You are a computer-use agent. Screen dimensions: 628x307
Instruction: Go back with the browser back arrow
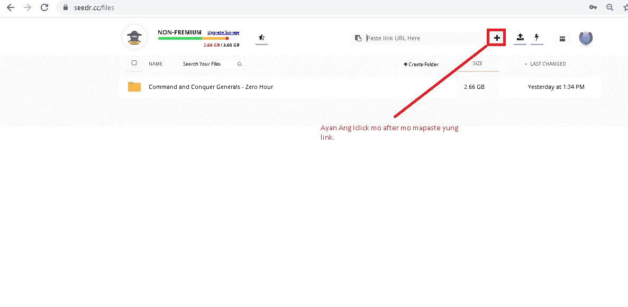coord(11,7)
